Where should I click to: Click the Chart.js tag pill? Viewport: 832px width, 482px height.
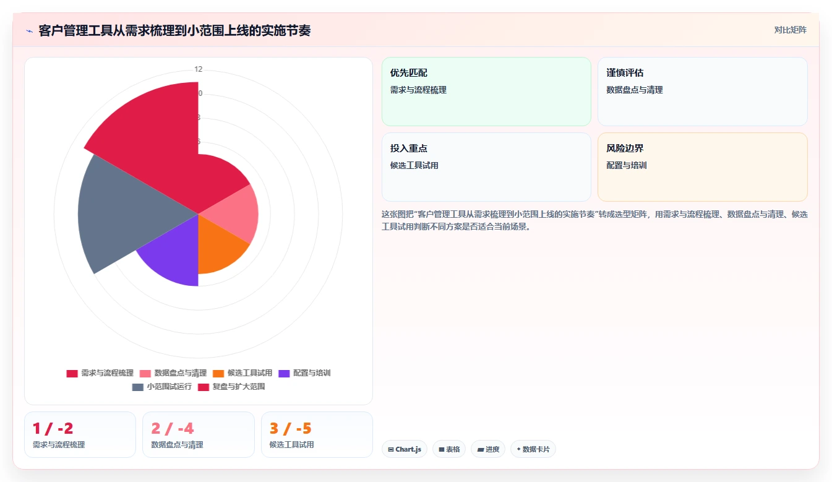coord(405,449)
